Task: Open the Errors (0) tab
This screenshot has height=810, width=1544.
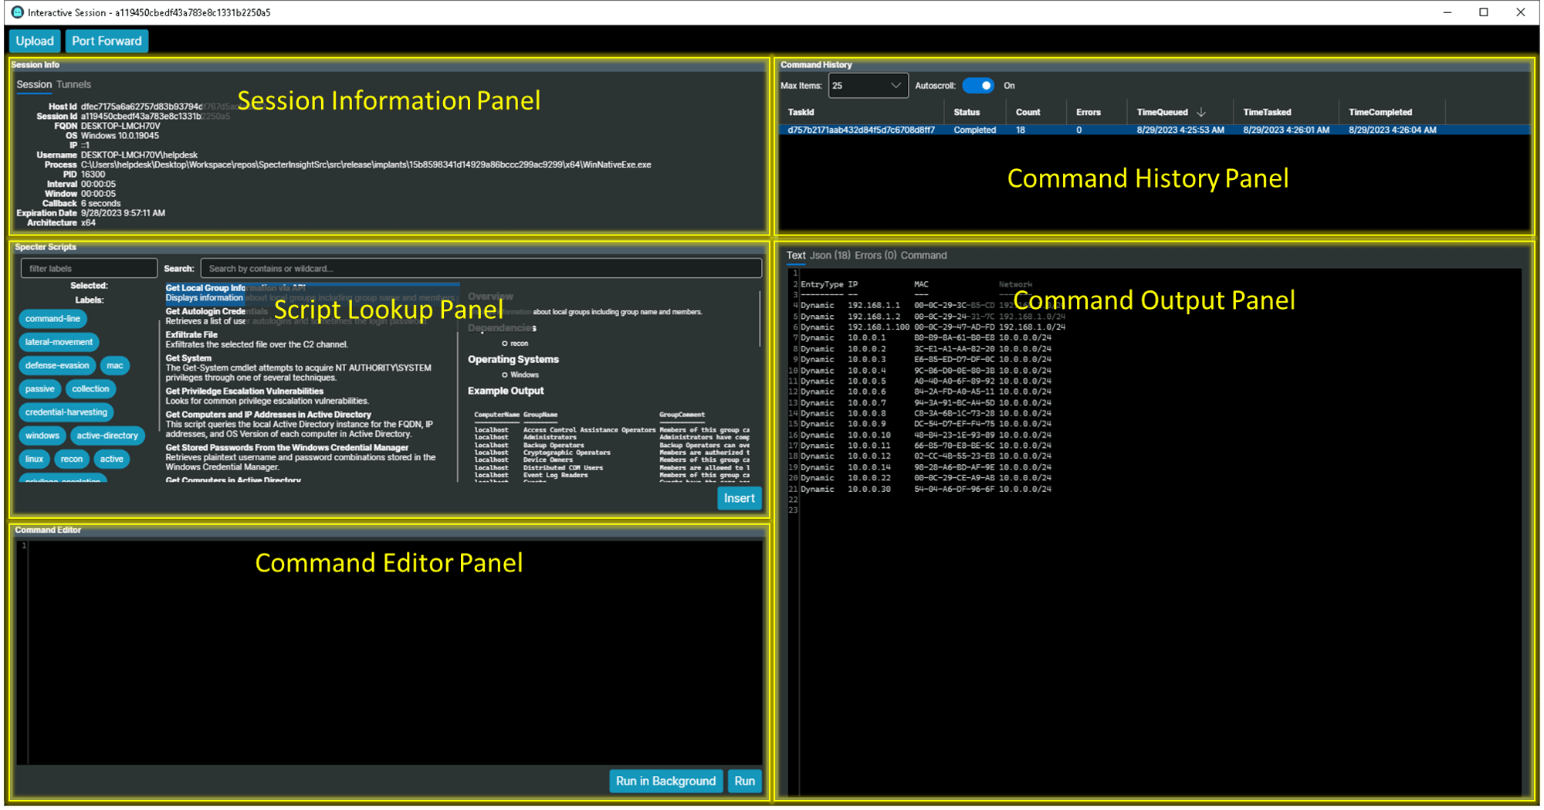Action: point(875,256)
